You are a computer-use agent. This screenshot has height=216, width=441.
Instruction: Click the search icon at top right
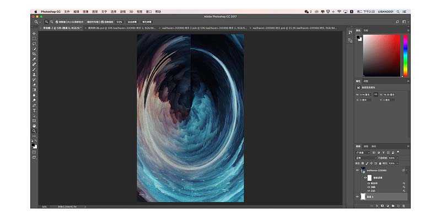coord(397,21)
